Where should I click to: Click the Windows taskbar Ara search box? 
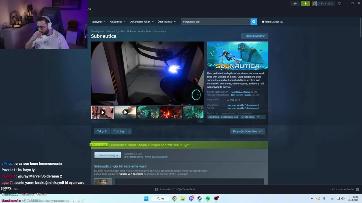[x=160, y=198]
